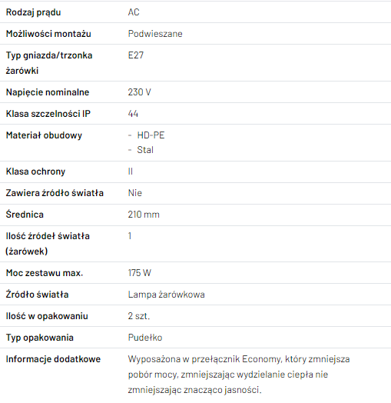Click the '2 szt.' package quantity
Image resolution: width=391 pixels, height=403 pixels.
[139, 316]
